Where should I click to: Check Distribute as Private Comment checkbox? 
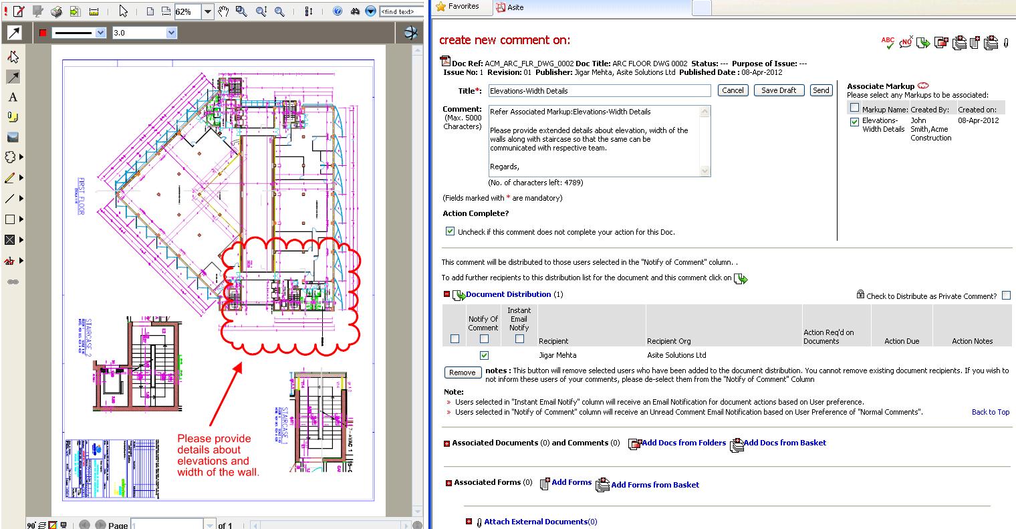(x=1006, y=295)
